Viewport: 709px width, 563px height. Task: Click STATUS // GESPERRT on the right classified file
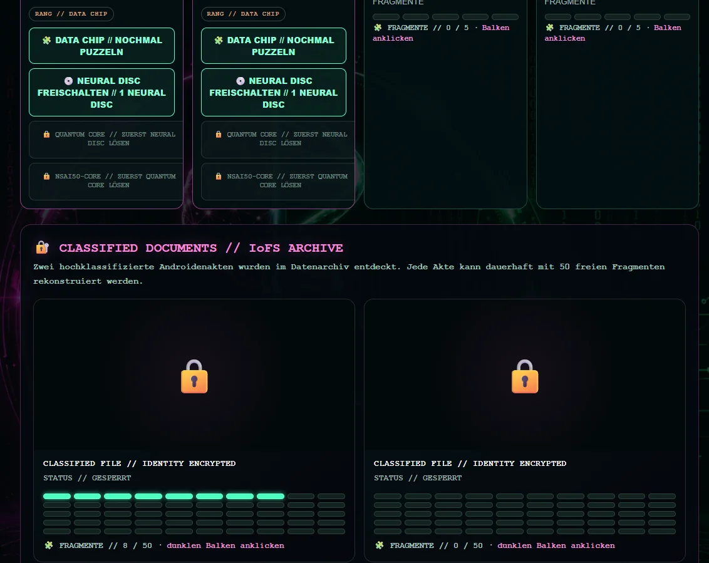[418, 478]
